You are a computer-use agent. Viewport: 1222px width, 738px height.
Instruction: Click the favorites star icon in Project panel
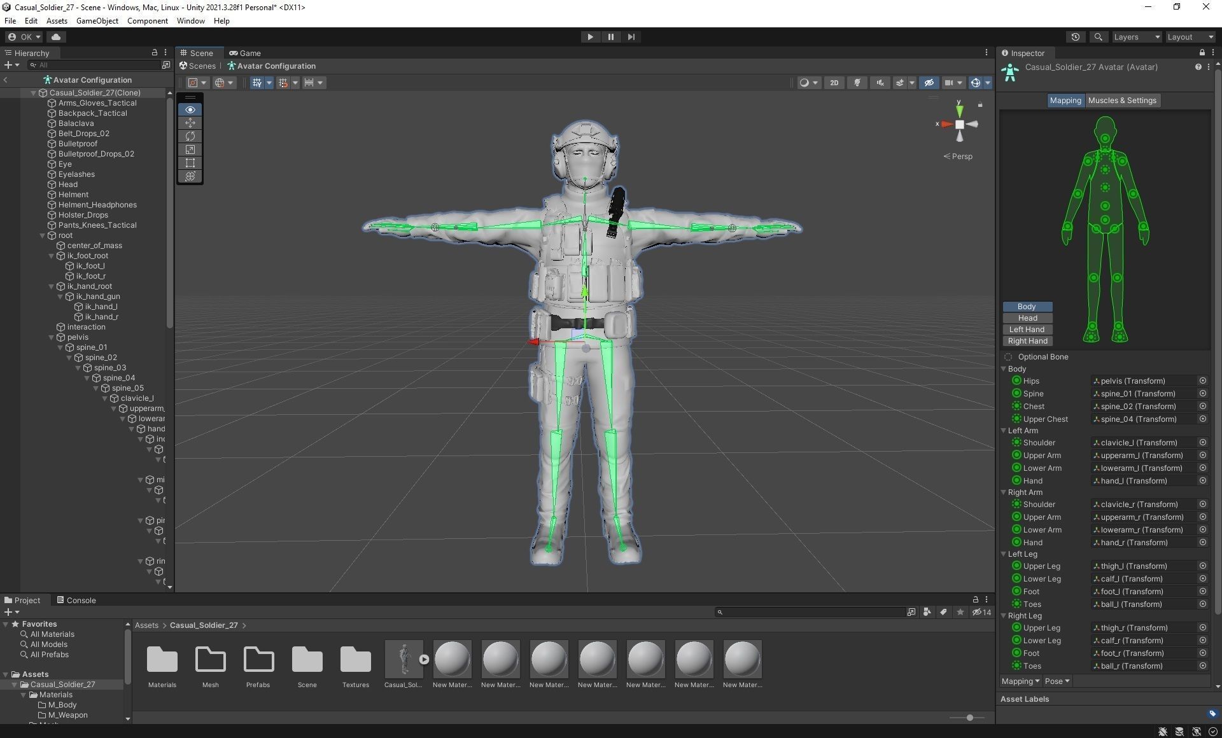[960, 612]
